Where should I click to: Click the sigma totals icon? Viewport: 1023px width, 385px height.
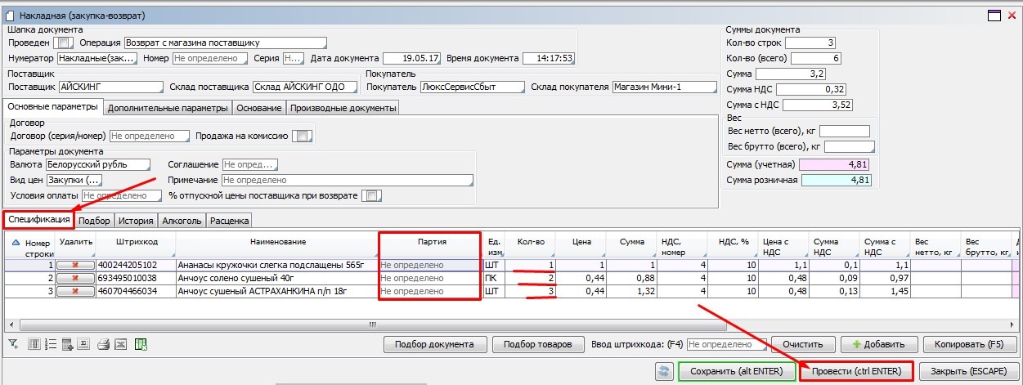pos(83,344)
